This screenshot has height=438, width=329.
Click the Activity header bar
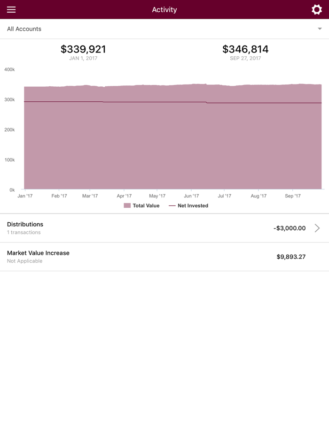(x=164, y=9)
